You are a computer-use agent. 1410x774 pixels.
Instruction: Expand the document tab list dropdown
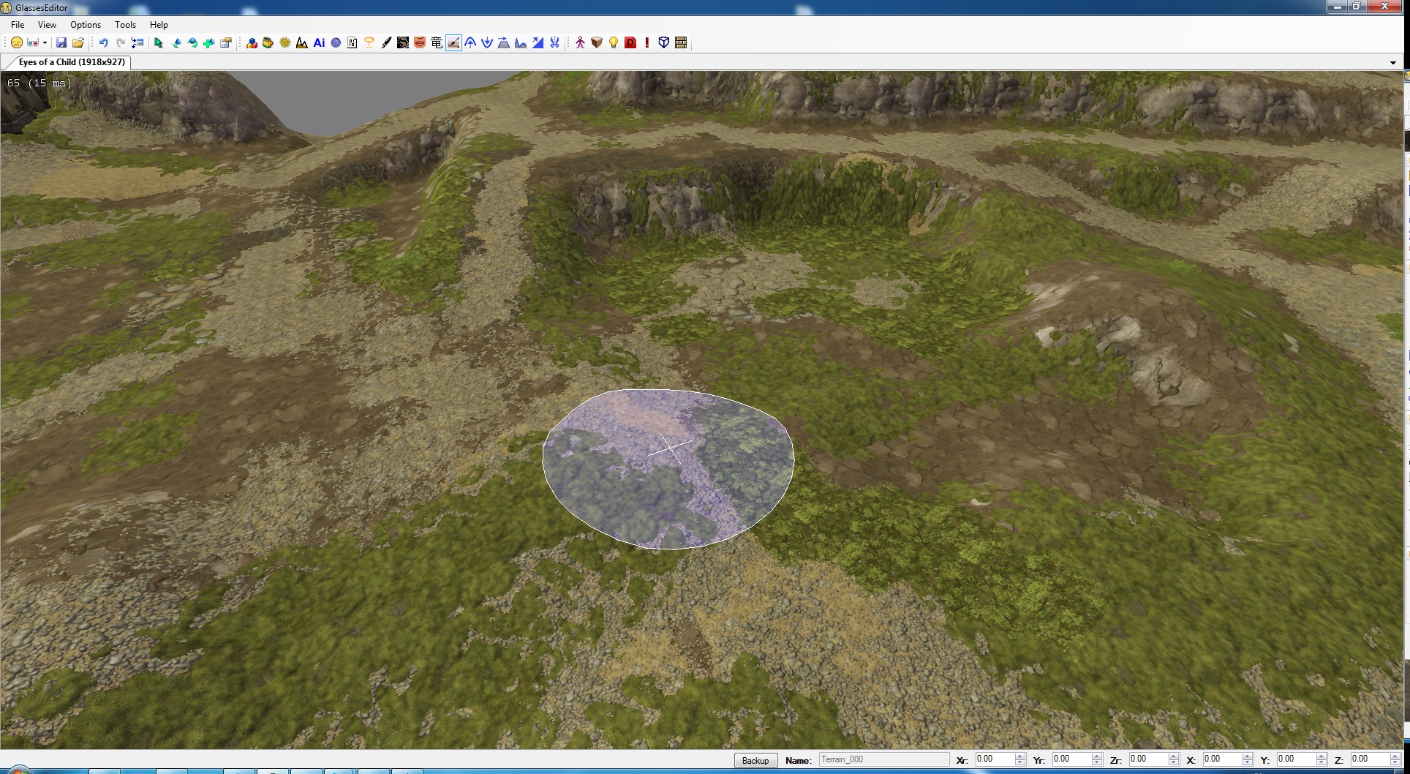point(1392,63)
